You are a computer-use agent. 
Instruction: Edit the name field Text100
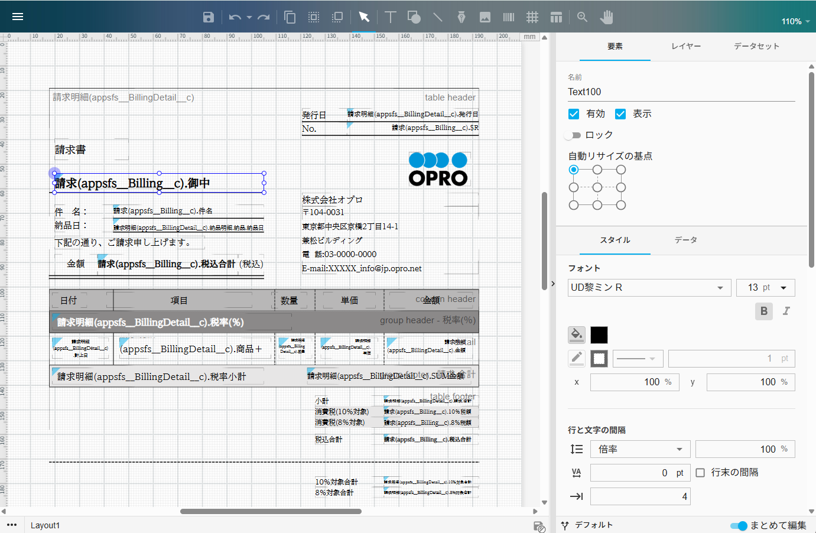(x=681, y=92)
